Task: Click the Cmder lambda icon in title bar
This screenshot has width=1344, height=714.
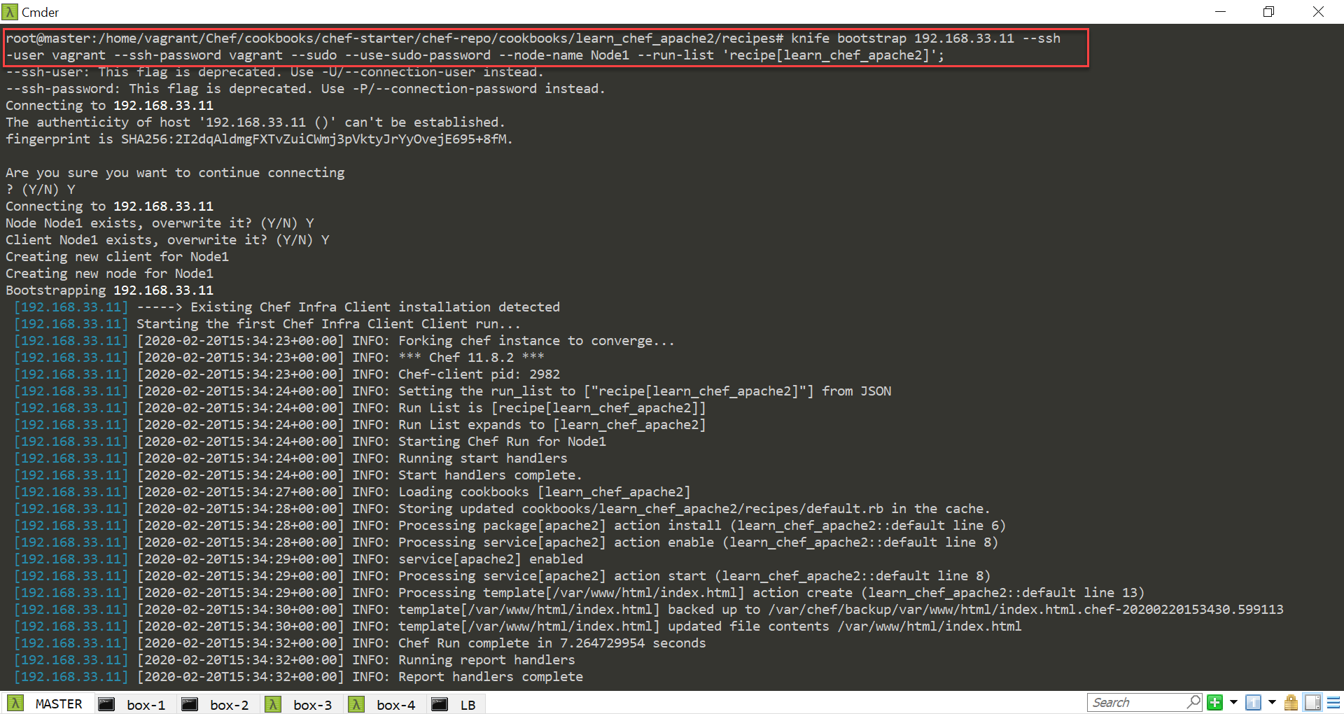Action: click(x=10, y=12)
